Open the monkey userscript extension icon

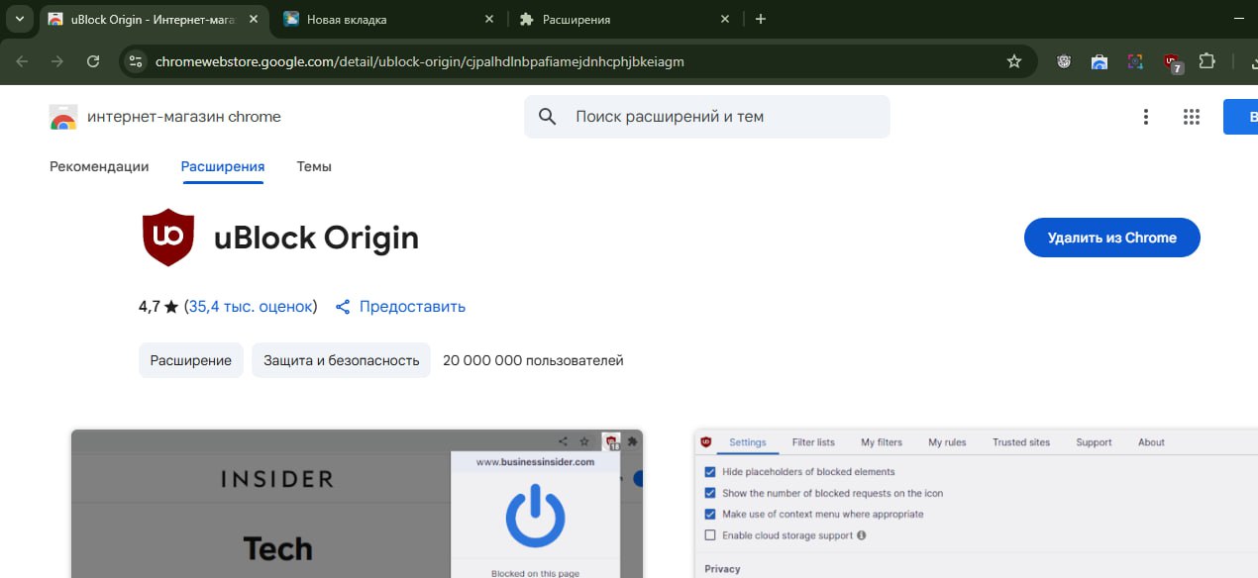click(x=1064, y=61)
